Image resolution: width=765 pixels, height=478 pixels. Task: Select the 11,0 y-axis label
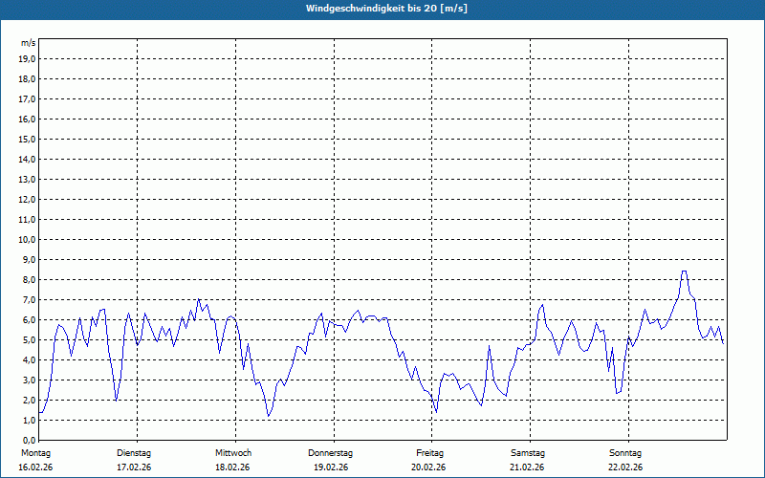click(27, 220)
